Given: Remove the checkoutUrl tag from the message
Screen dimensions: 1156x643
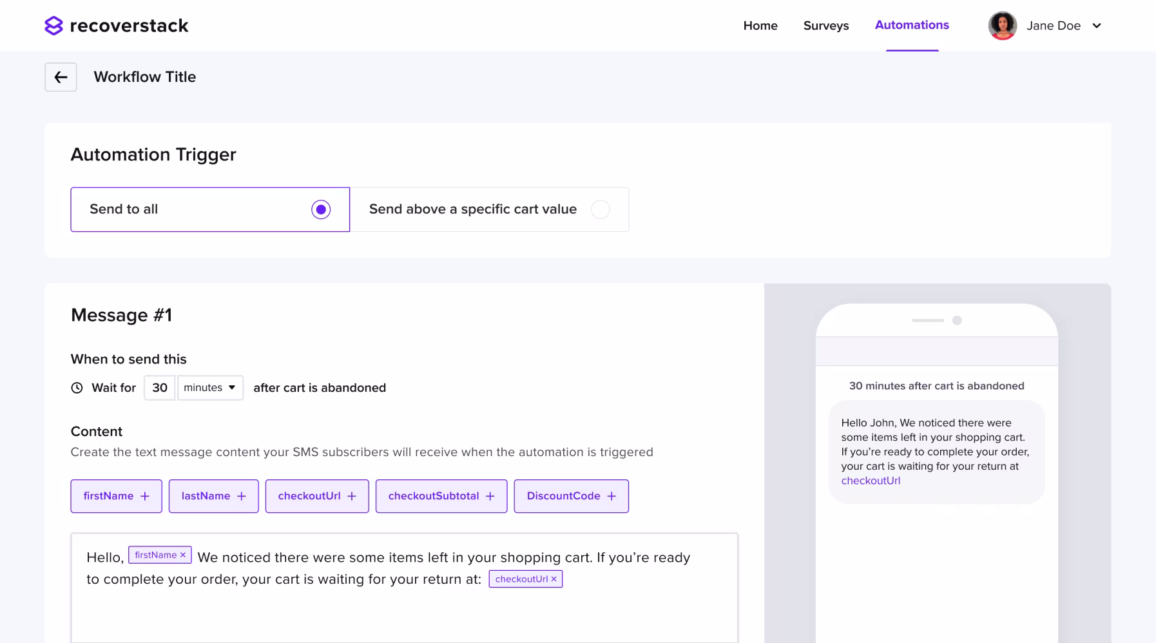Looking at the screenshot, I should pos(554,579).
